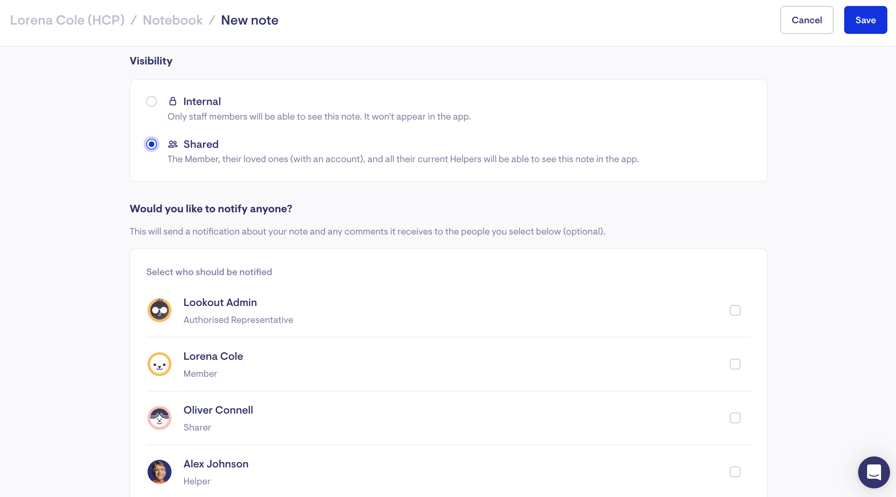The height and width of the screenshot is (497, 896).
Task: Go to Lorena Cole (HCP) breadcrumb
Action: pyautogui.click(x=67, y=20)
